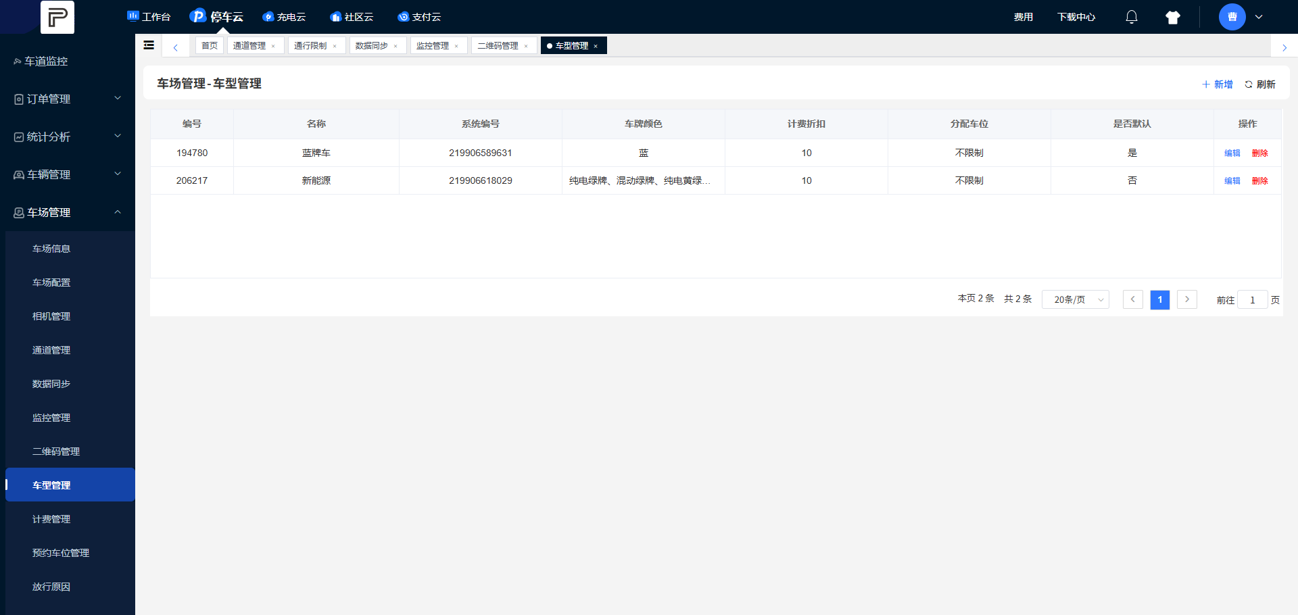Viewport: 1298px width, 615px height.
Task: Open the 费用 fees link
Action: pyautogui.click(x=1024, y=17)
